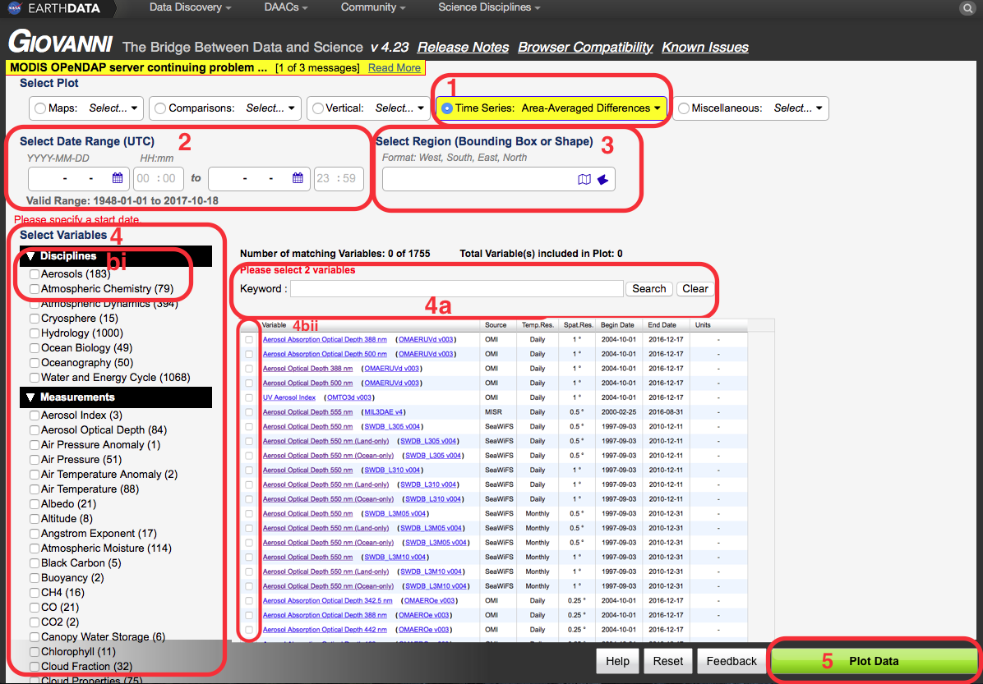Tick the Water and Energy Cycle checkbox
The image size is (983, 684).
35,378
